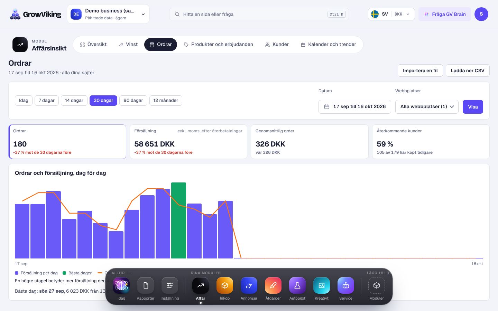Click the Visa button
Viewport: 498px width, 311px height.
[x=473, y=107]
